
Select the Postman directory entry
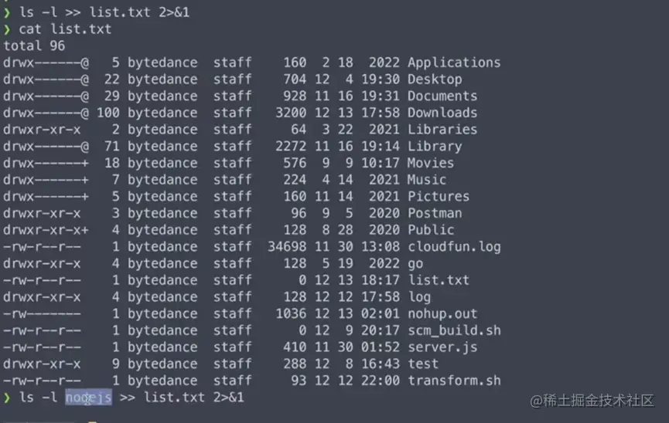coord(435,213)
